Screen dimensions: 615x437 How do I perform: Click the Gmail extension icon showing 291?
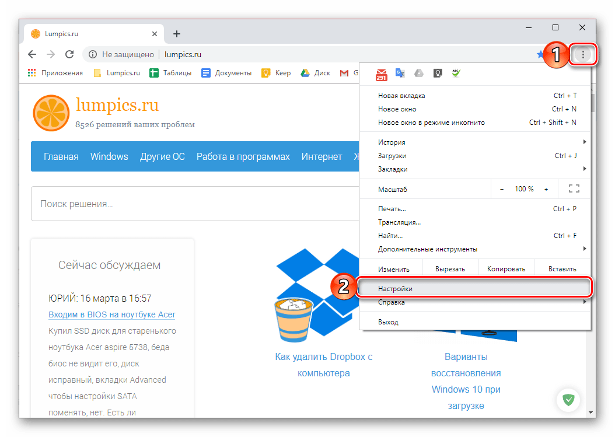tap(381, 74)
